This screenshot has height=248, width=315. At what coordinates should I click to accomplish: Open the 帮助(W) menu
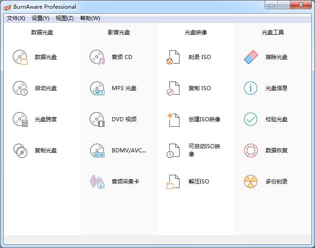click(x=90, y=18)
